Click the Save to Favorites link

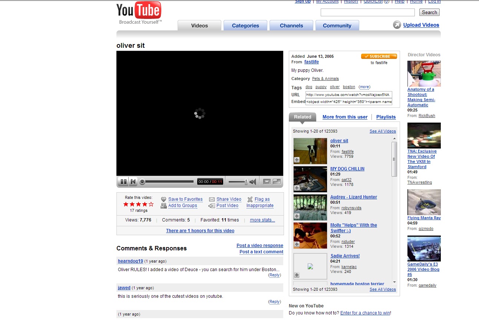(x=185, y=199)
